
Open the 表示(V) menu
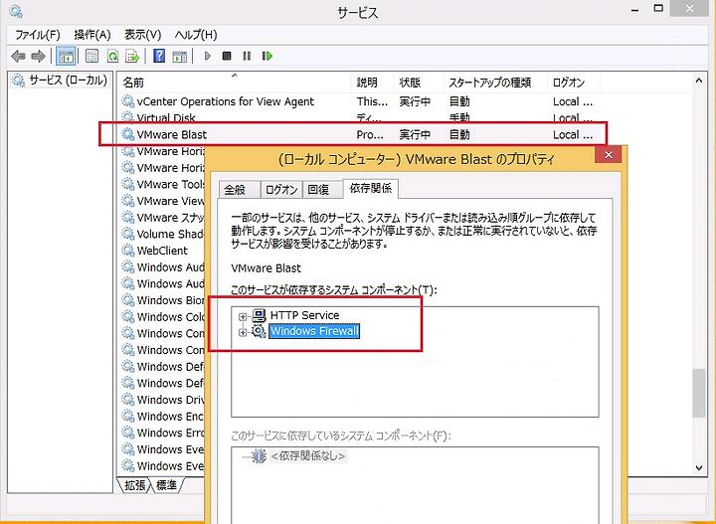tap(142, 35)
